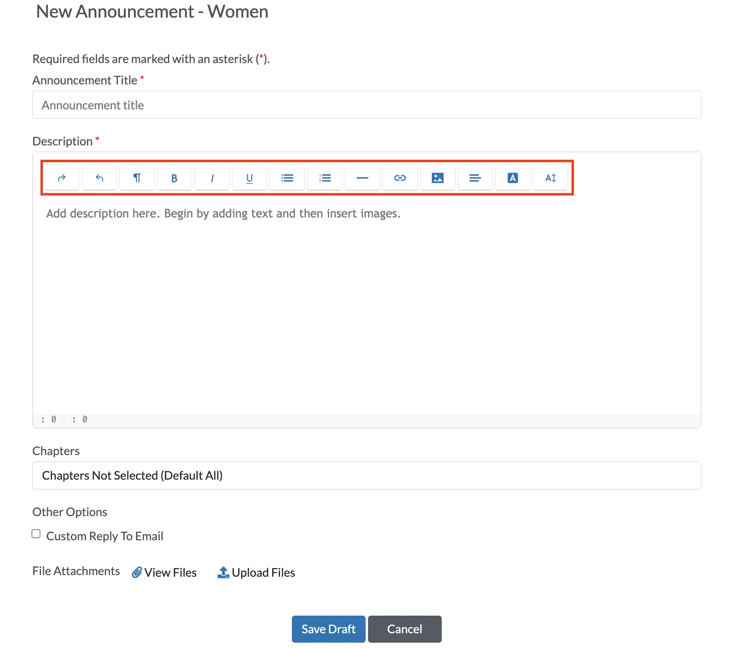The image size is (732, 648).
Task: Enable the Custom Reply To Email checkbox
Action: [36, 534]
